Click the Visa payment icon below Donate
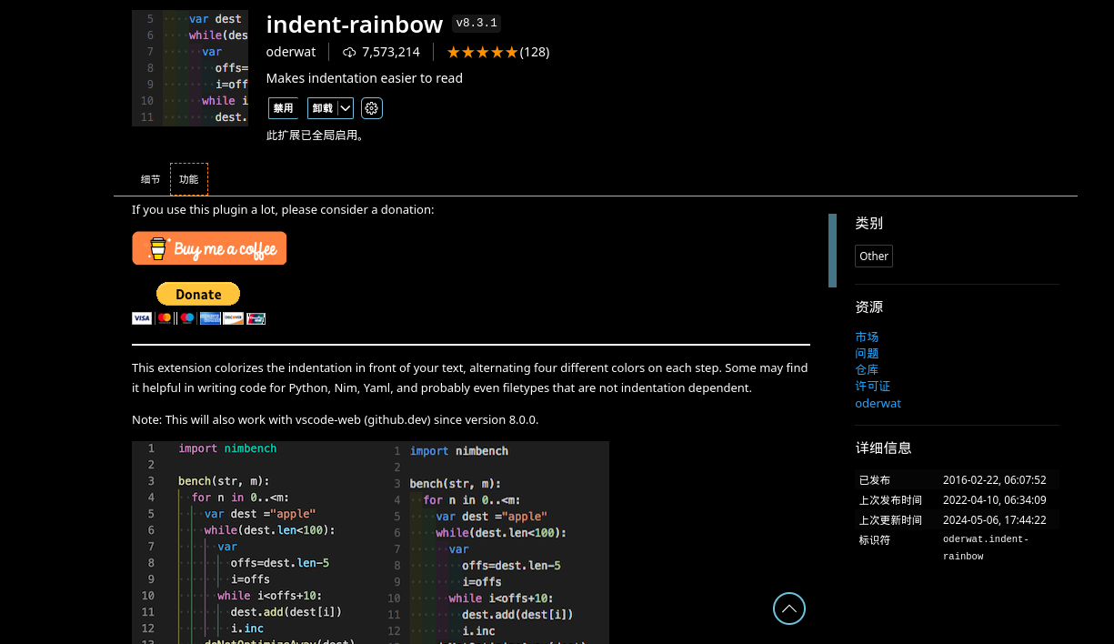Image resolution: width=1114 pixels, height=644 pixels. point(142,318)
